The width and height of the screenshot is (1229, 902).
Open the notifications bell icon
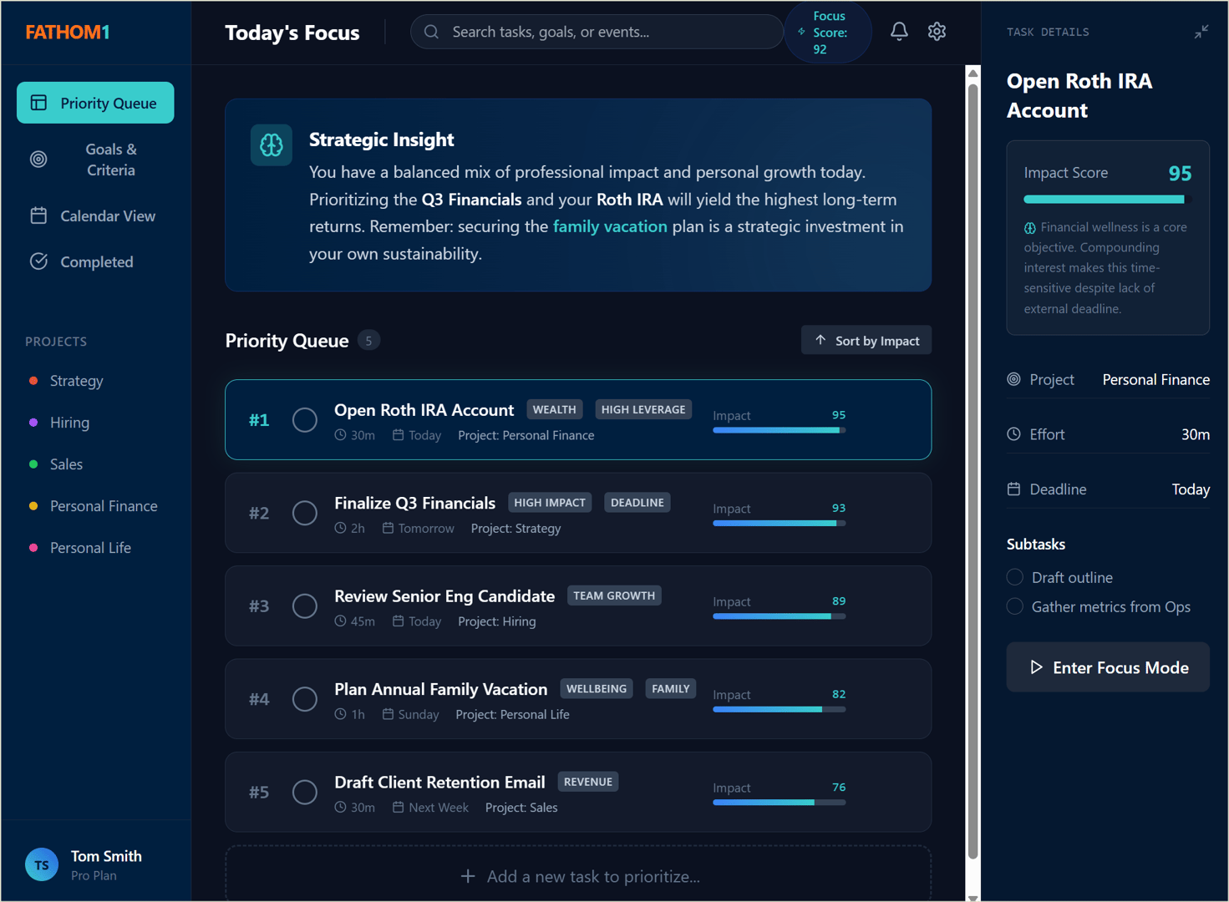point(899,31)
